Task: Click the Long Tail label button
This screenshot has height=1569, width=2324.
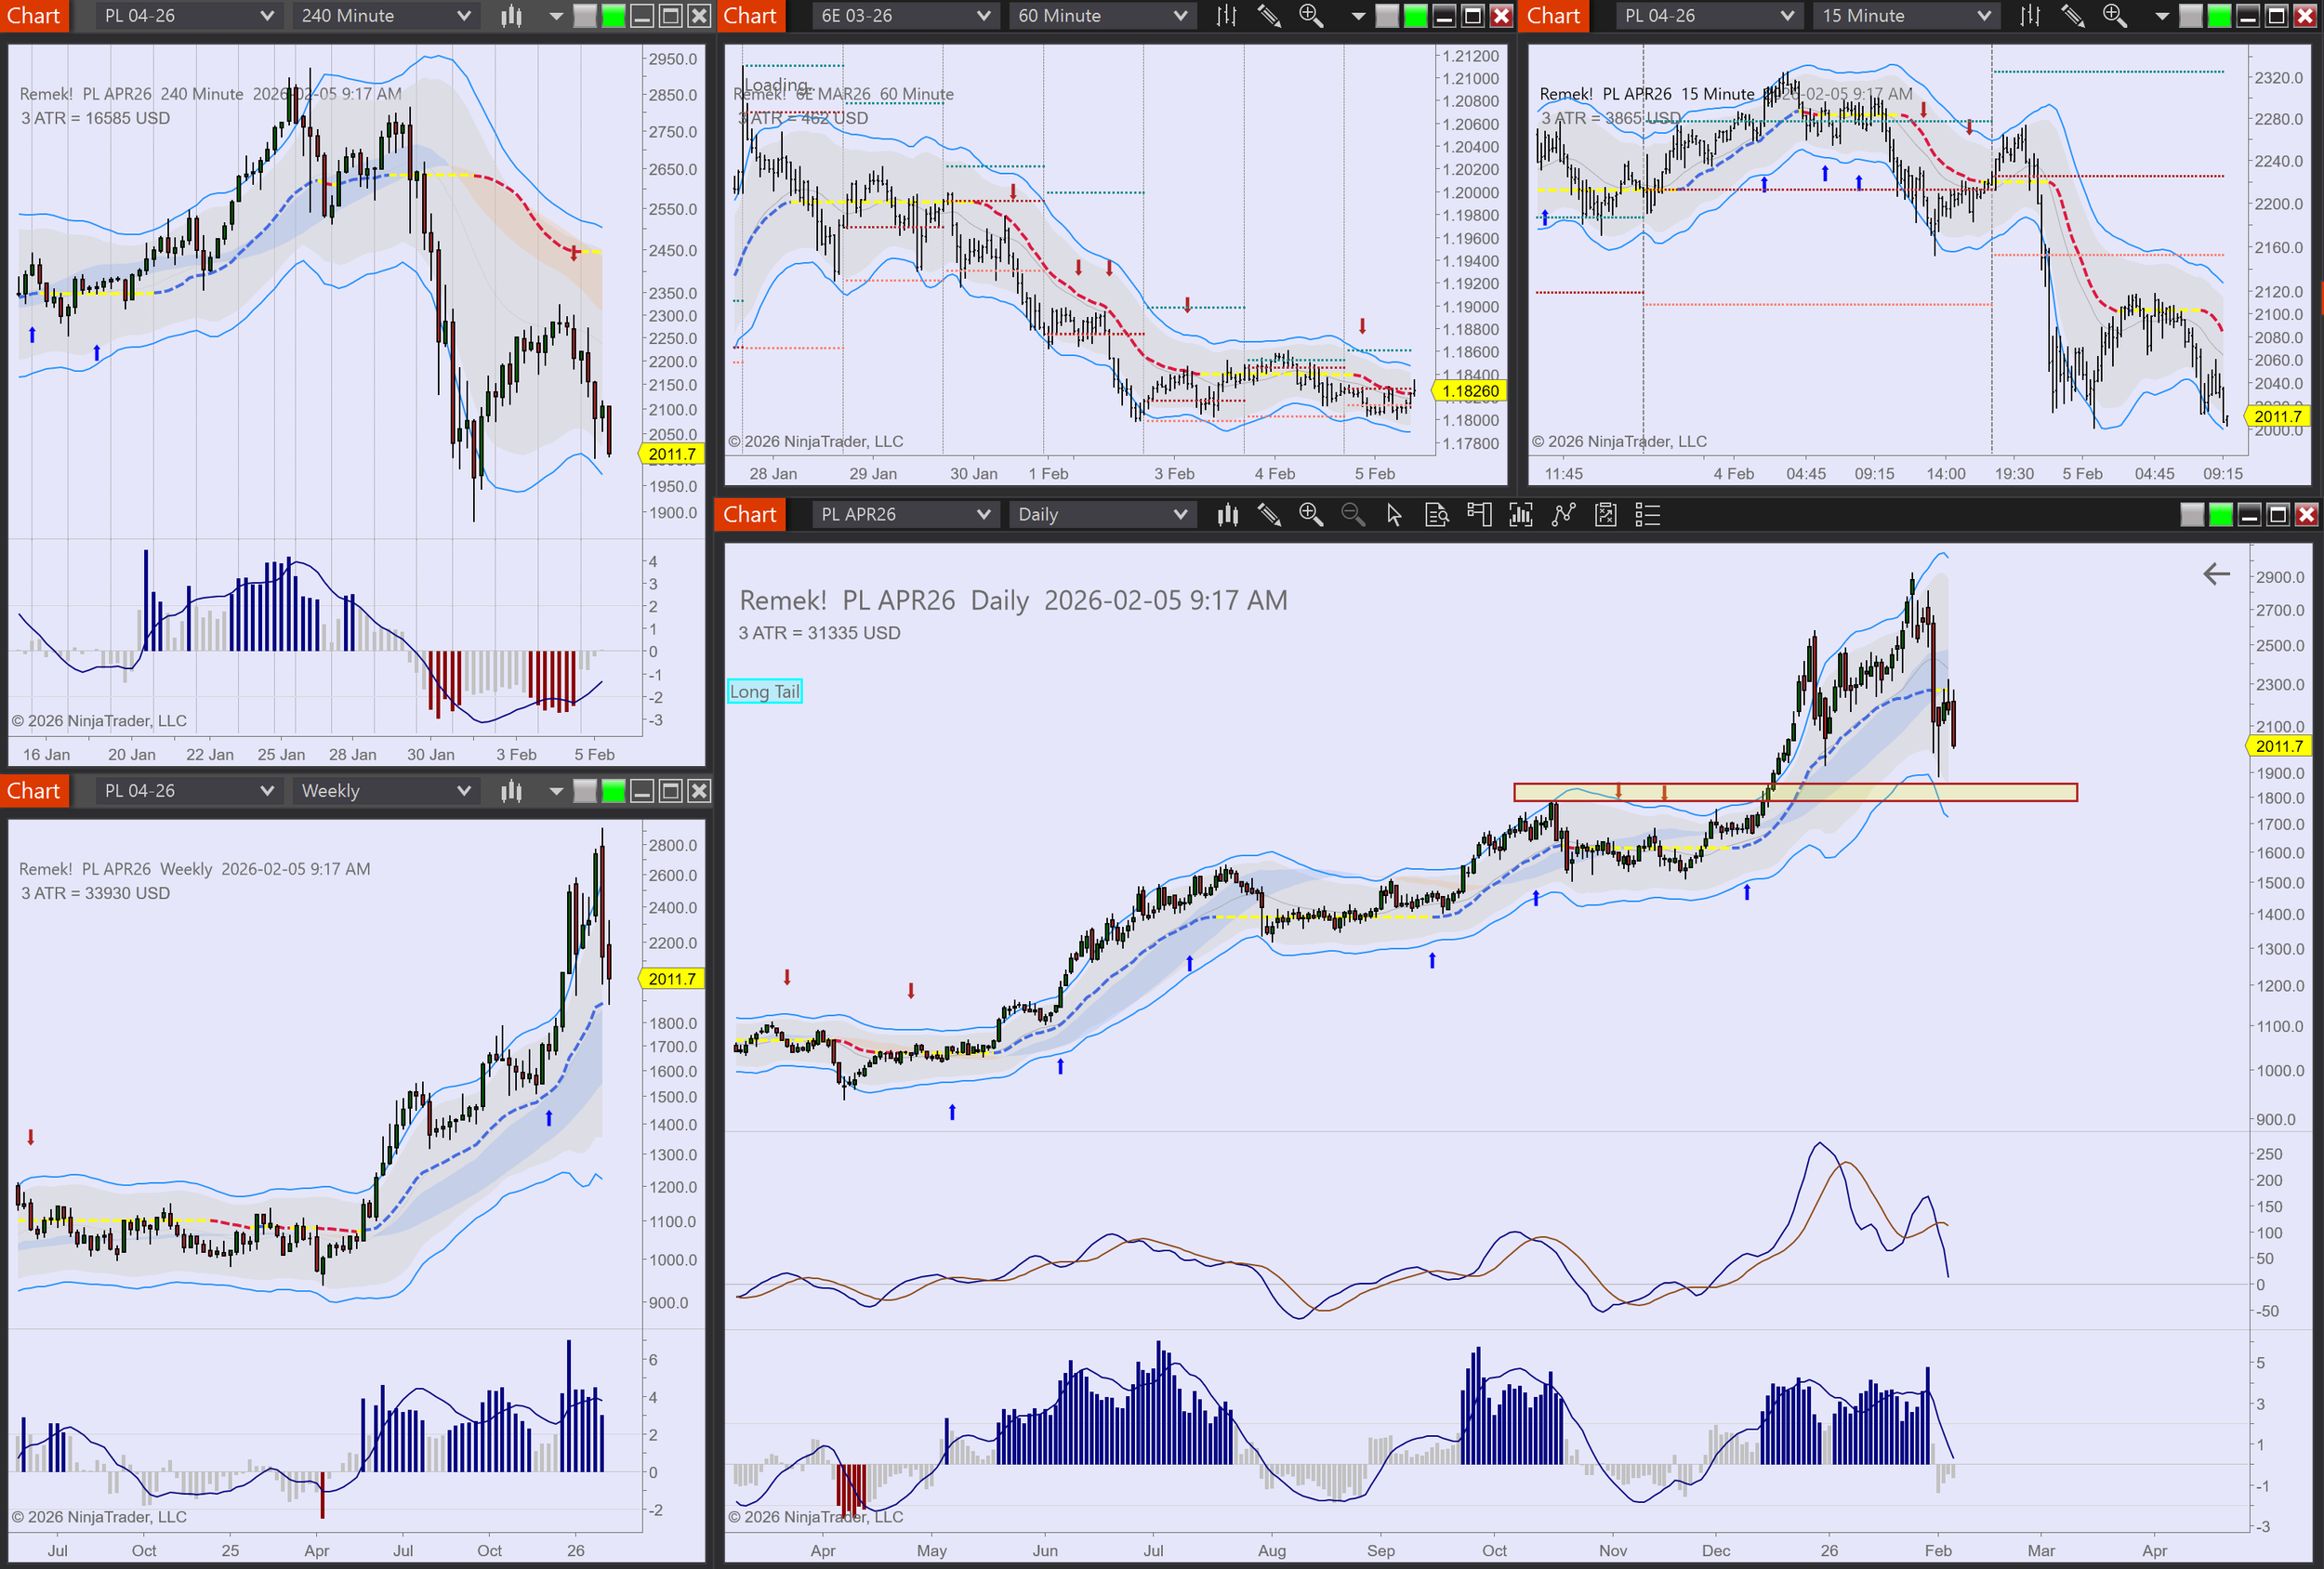Action: pos(764,691)
